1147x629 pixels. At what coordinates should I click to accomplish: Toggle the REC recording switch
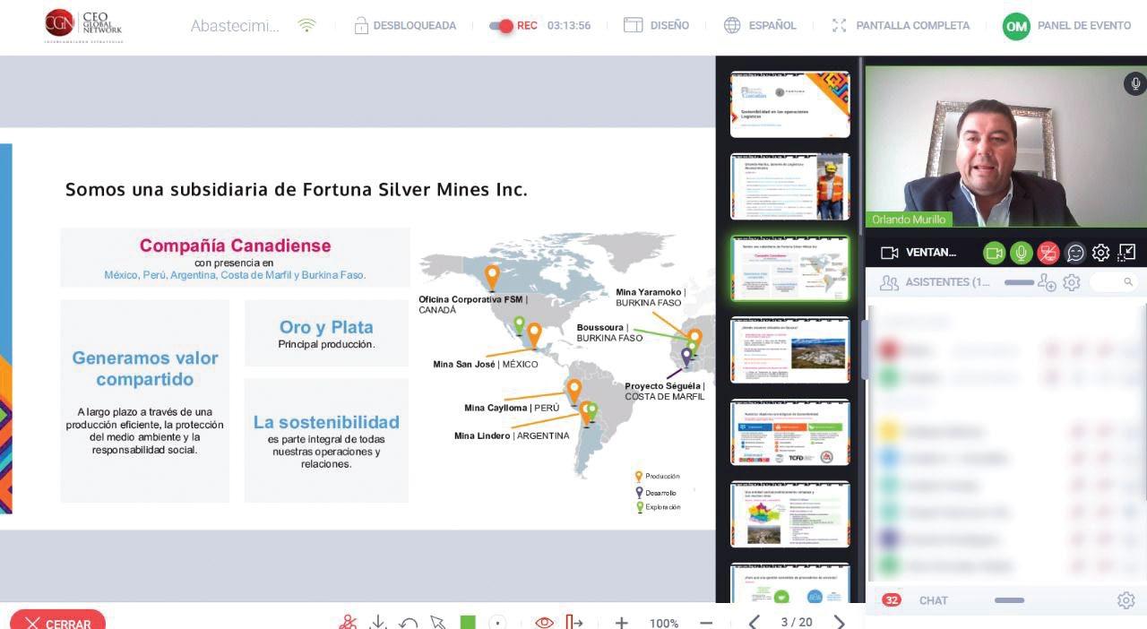501,26
